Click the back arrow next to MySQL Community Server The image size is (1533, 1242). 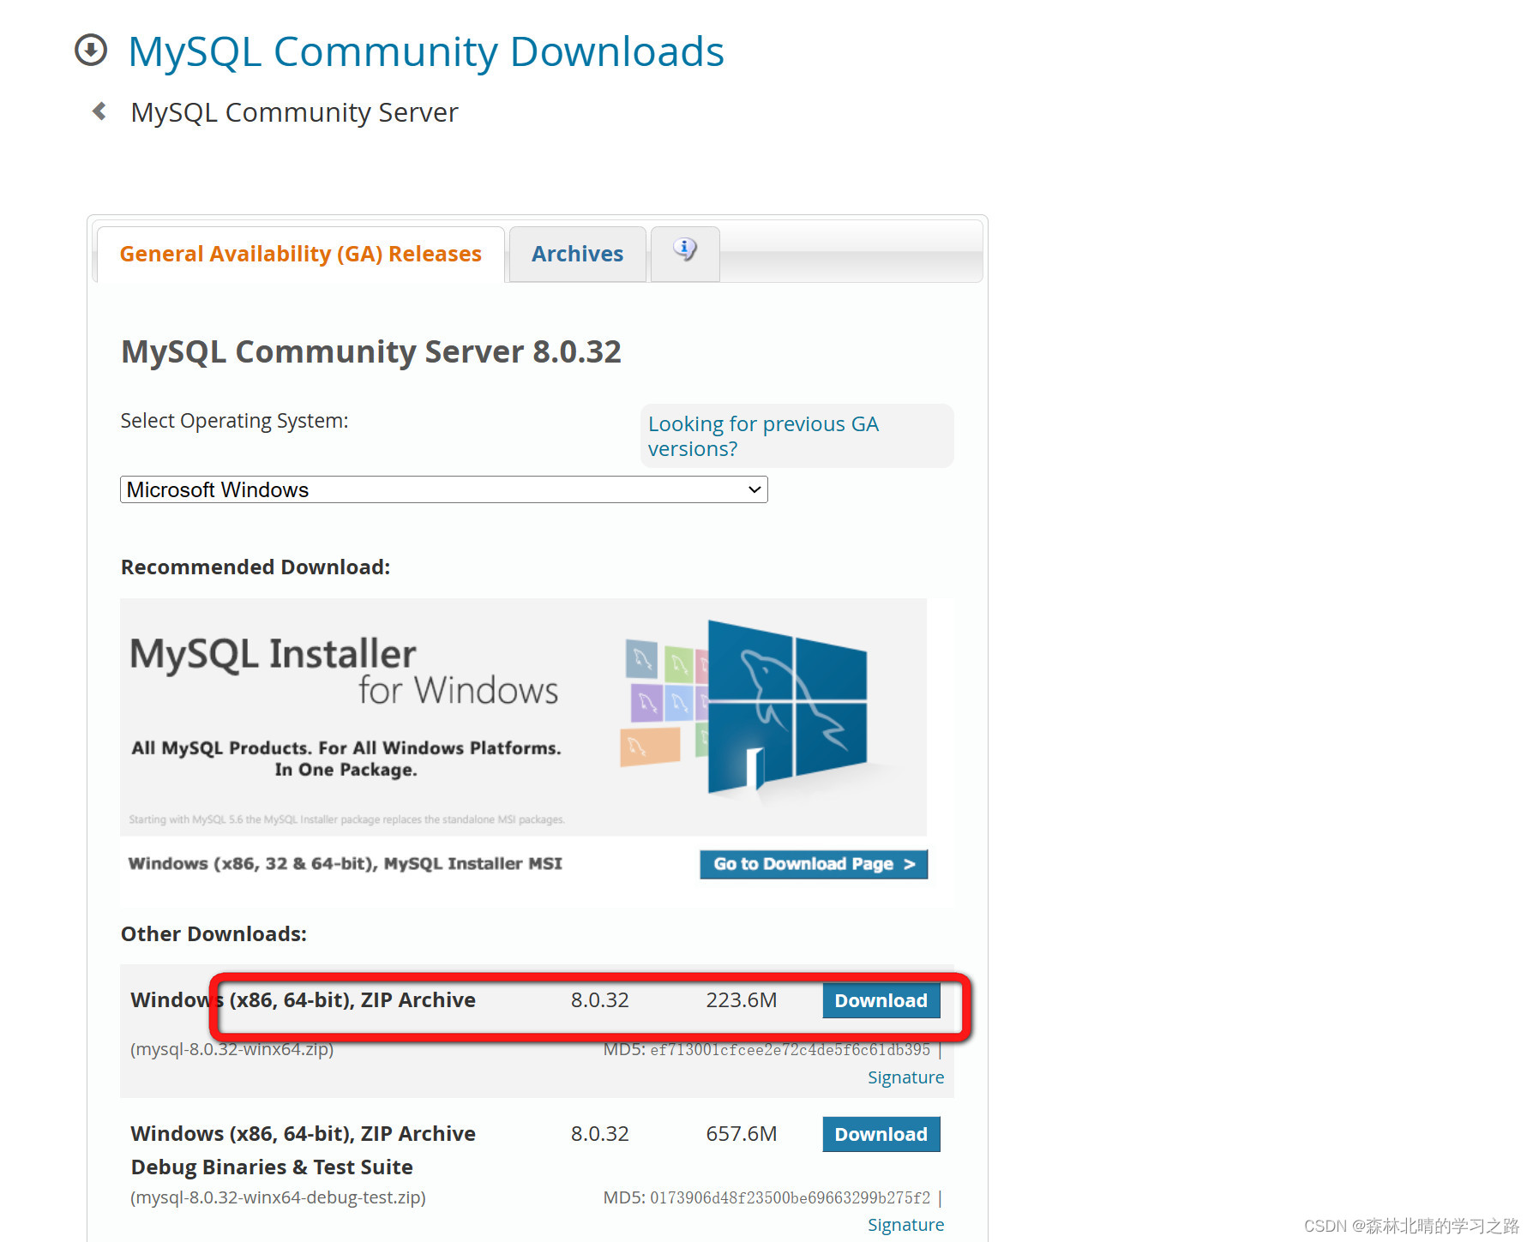[99, 111]
